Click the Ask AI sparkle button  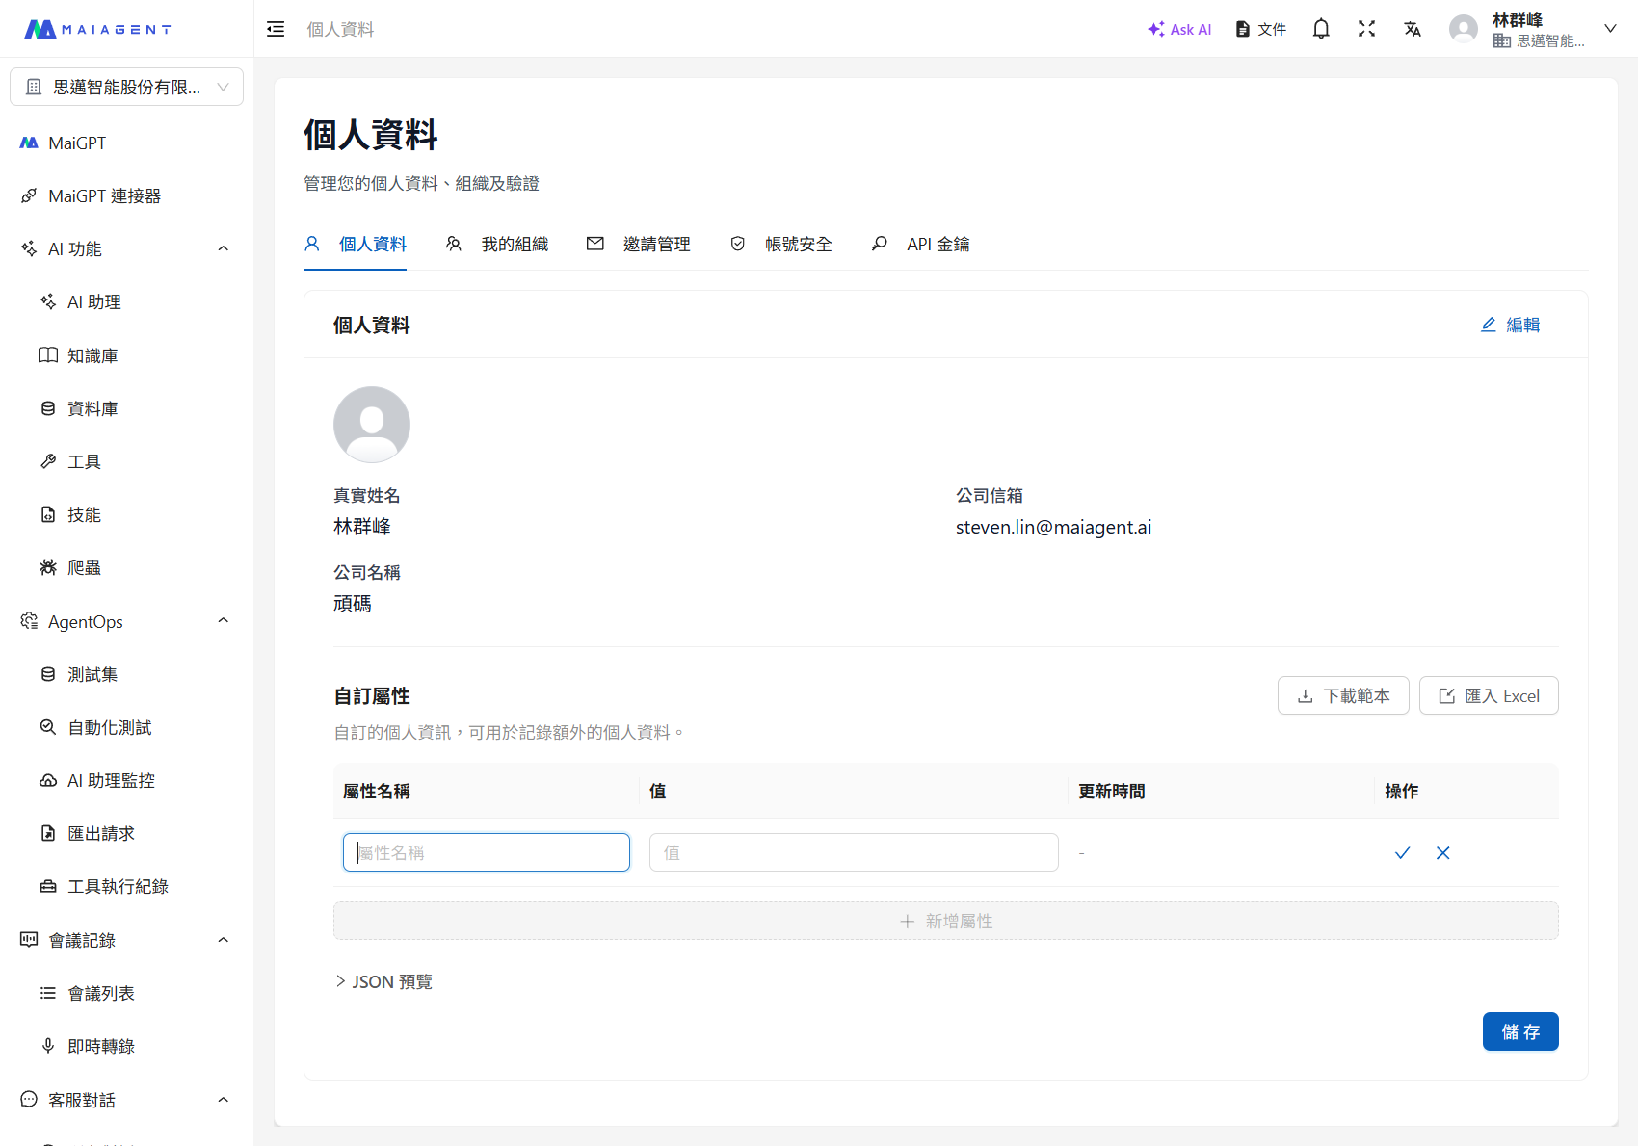[1179, 29]
